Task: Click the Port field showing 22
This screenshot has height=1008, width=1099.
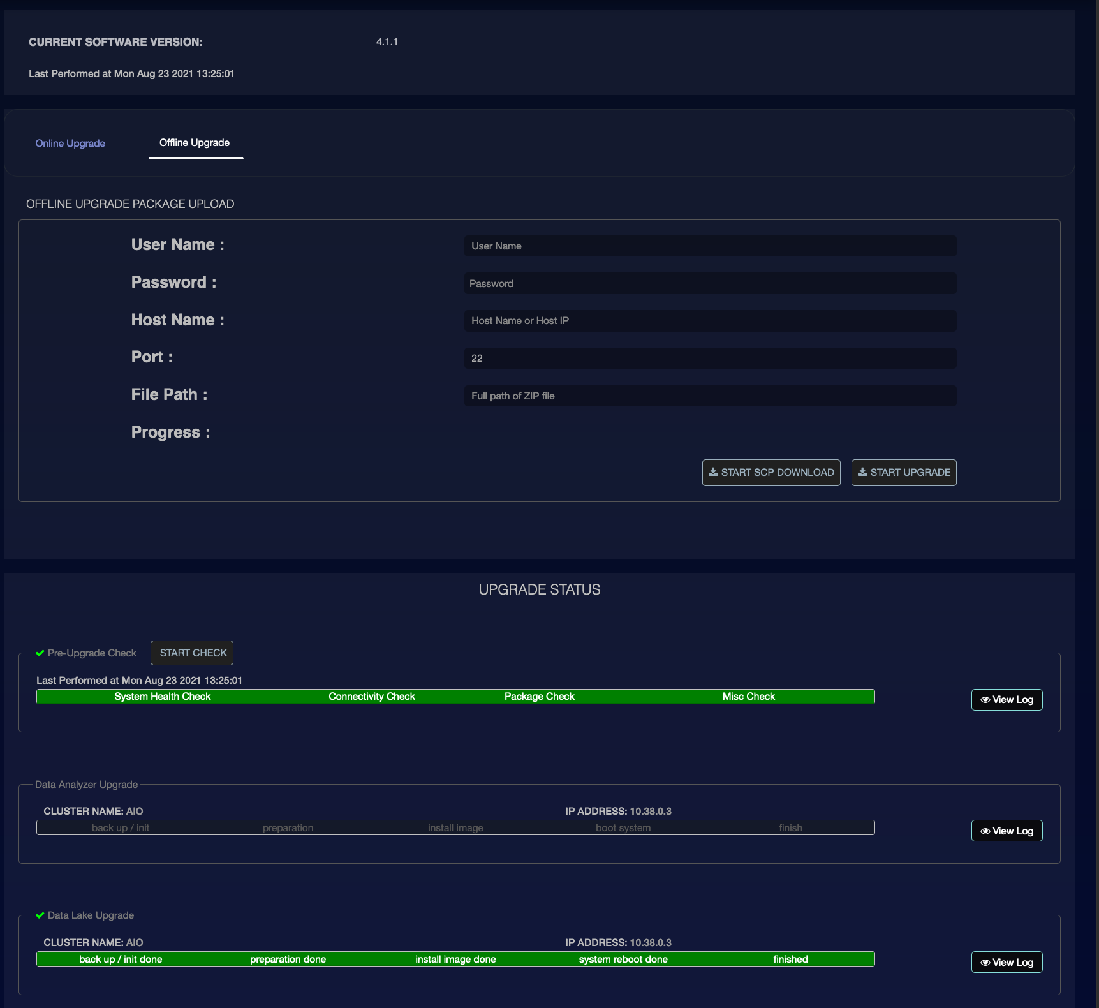Action: coord(709,359)
